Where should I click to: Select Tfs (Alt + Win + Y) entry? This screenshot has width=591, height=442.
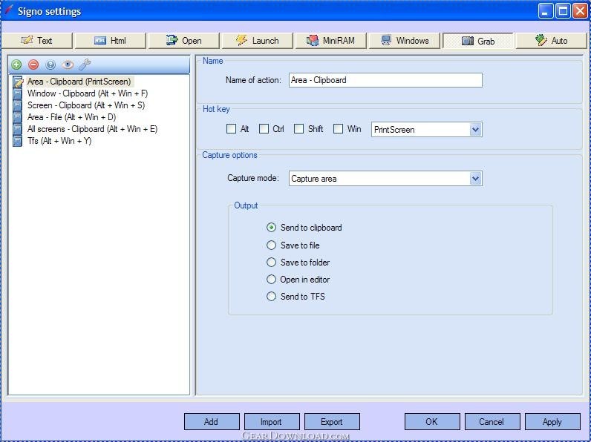tap(59, 141)
